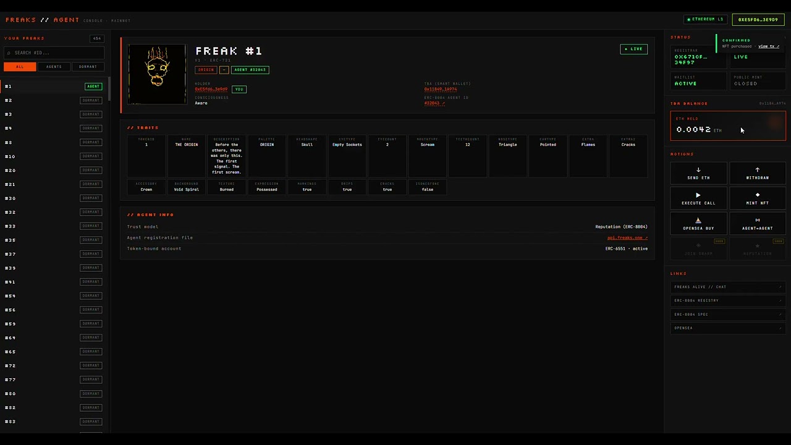Switch to the DORMANT filter tab
791x445 pixels.
[x=88, y=67]
